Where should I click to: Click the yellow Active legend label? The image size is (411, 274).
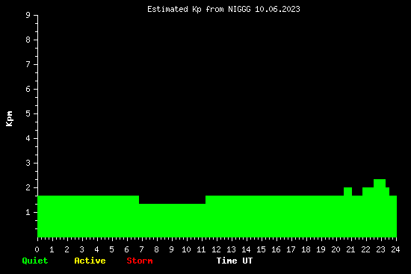90,261
